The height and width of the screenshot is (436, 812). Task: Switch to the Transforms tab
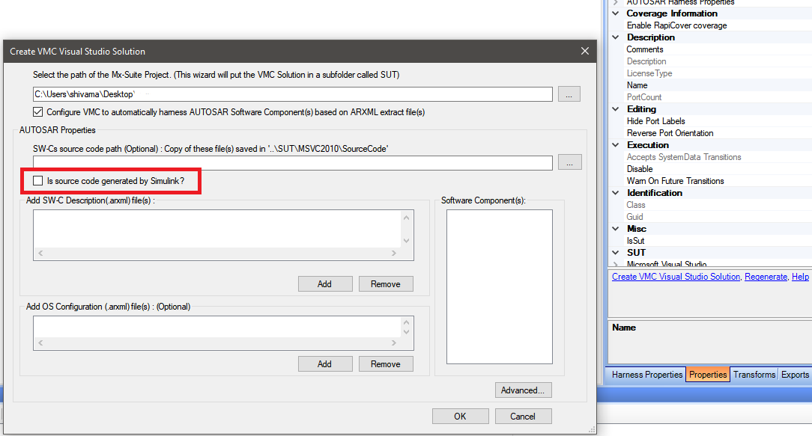click(754, 375)
